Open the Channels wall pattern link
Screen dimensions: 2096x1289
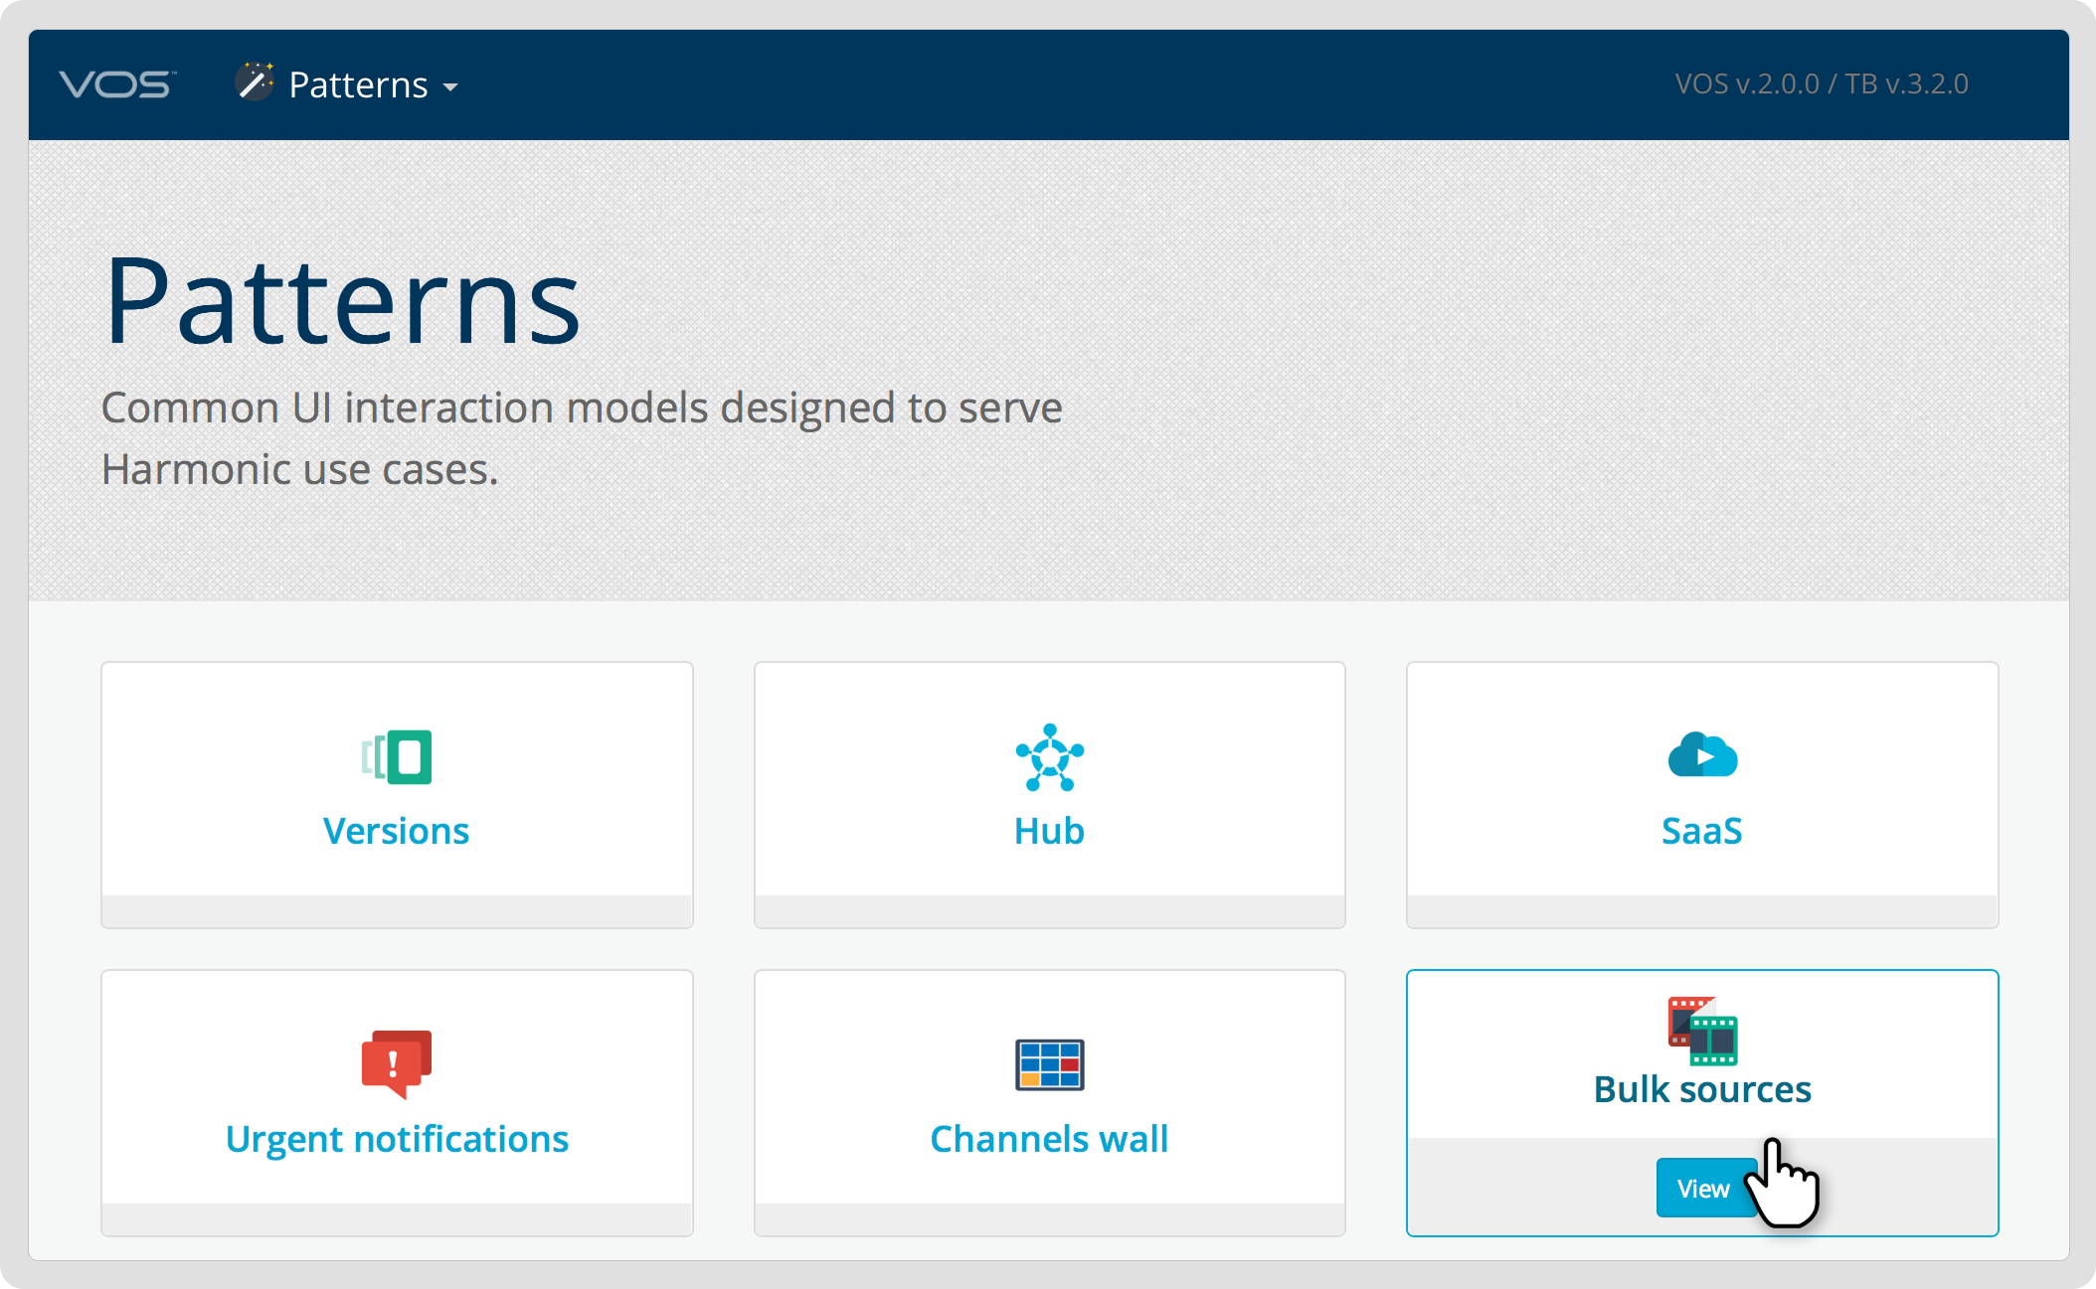(x=1049, y=1139)
